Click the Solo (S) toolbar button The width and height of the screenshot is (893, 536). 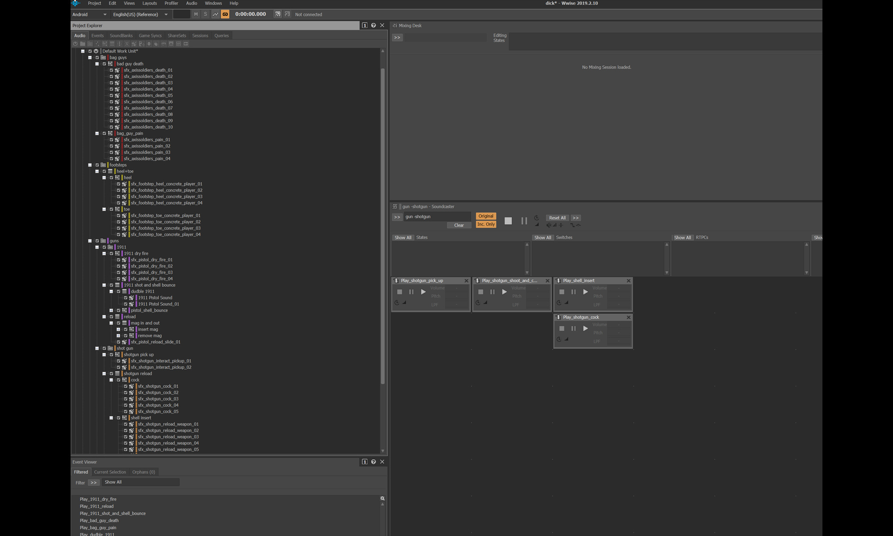(205, 14)
